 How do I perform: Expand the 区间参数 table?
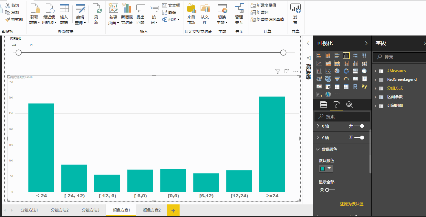tap(376, 97)
